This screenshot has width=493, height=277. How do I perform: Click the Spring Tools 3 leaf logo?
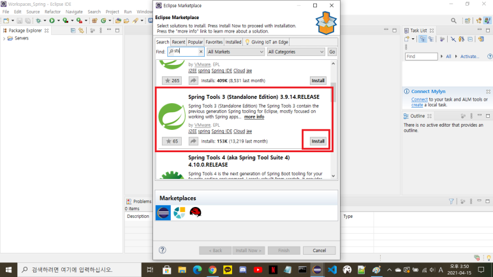[172, 116]
